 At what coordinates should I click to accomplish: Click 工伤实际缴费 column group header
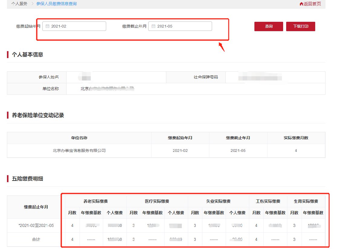[268, 201]
